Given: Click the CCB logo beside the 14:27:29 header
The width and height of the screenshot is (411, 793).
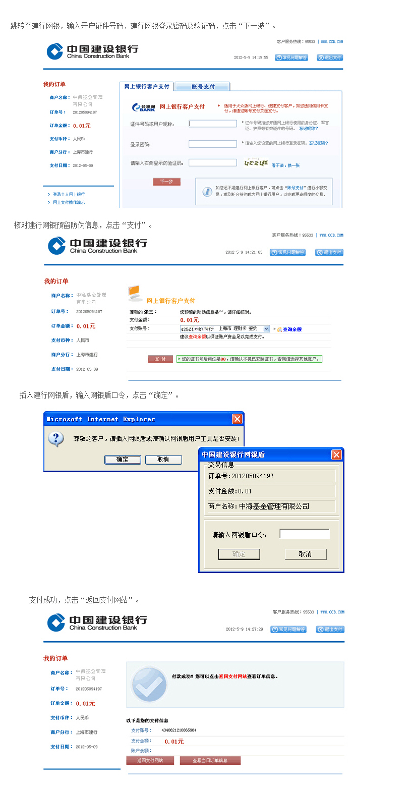Looking at the screenshot, I should pyautogui.click(x=97, y=622).
